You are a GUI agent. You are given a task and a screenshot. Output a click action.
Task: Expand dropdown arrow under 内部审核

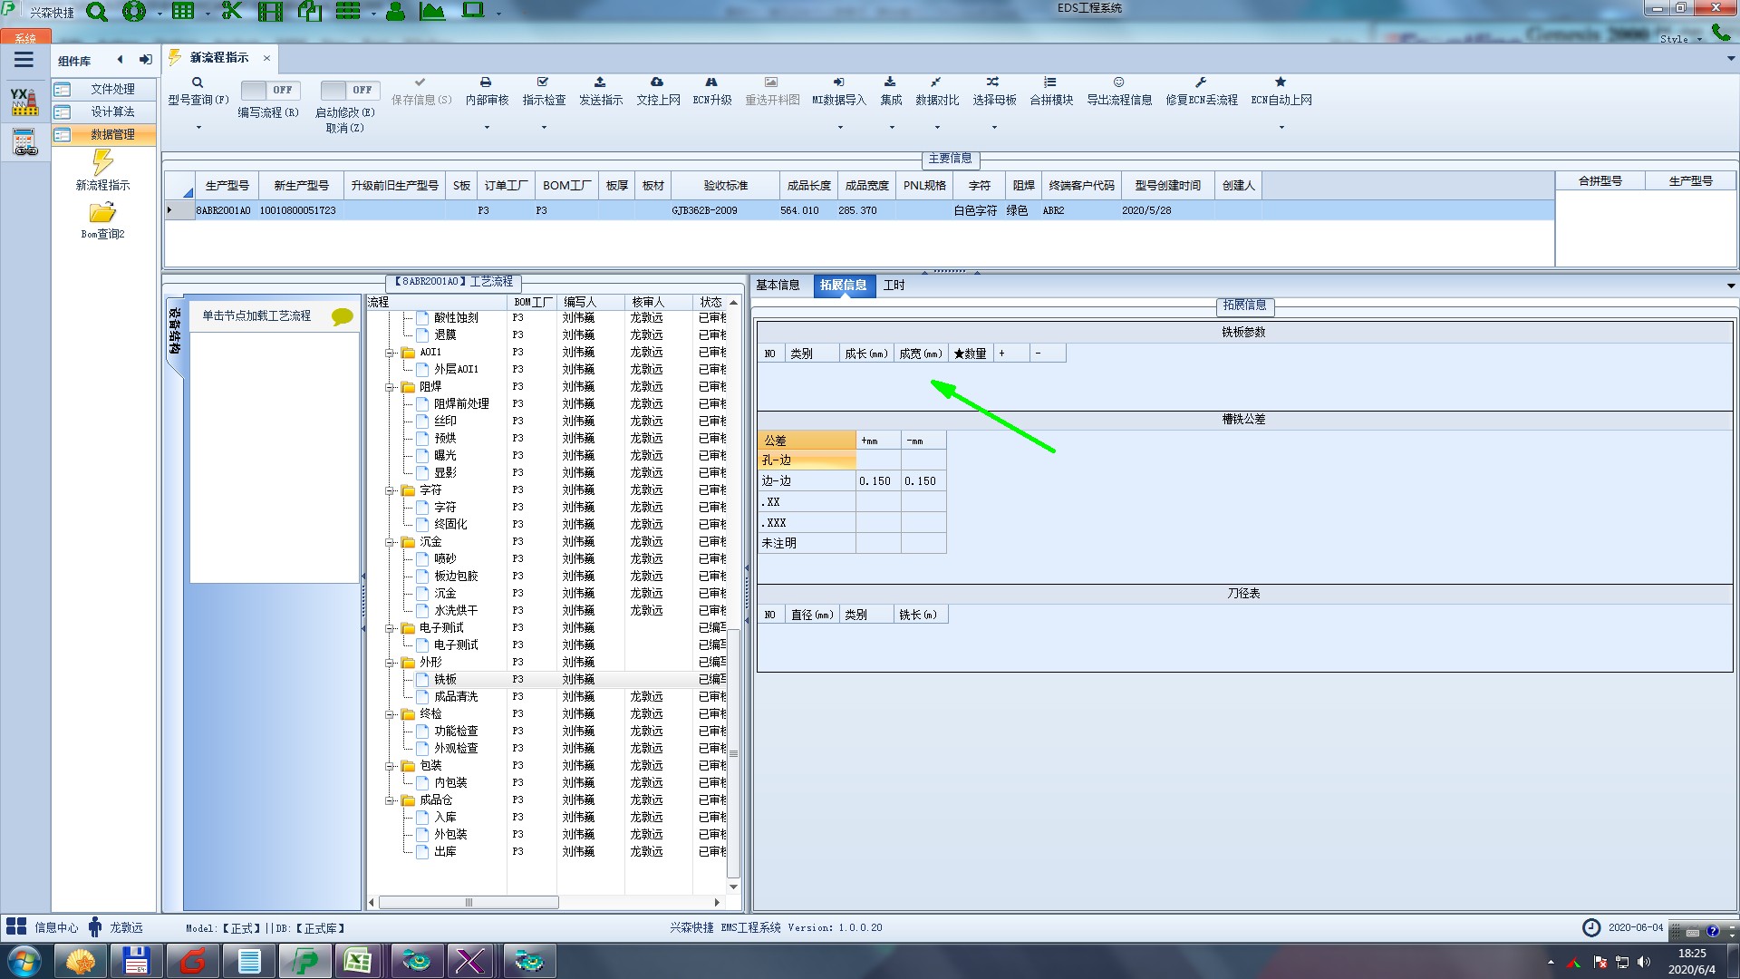[x=487, y=127]
